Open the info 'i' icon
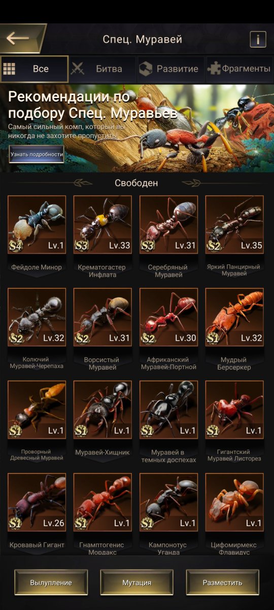Screen dimensions: 274x610 pos(258,39)
